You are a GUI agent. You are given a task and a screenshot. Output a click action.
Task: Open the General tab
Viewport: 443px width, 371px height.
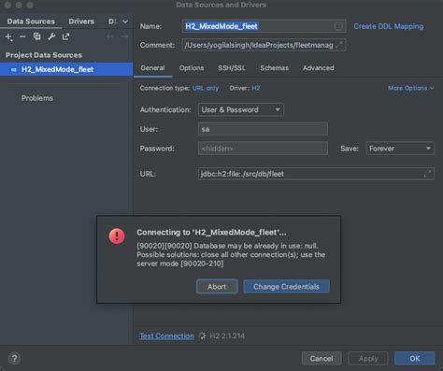click(x=152, y=68)
